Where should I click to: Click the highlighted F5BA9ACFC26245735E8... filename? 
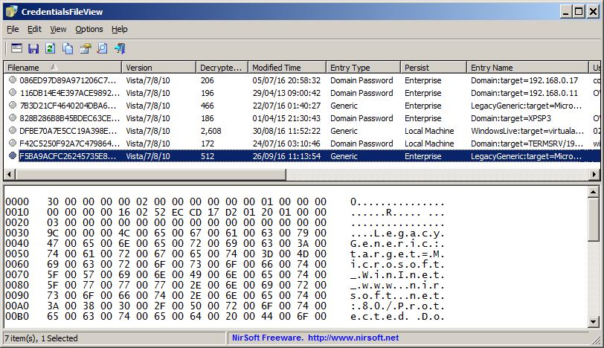tap(68, 156)
